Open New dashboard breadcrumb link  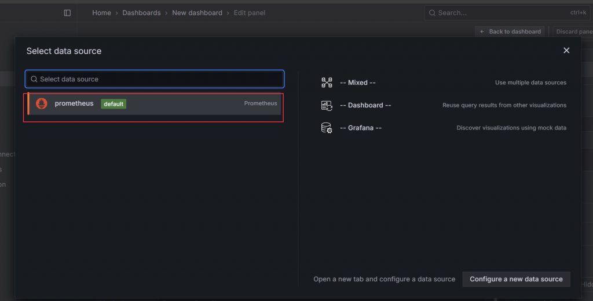click(197, 13)
